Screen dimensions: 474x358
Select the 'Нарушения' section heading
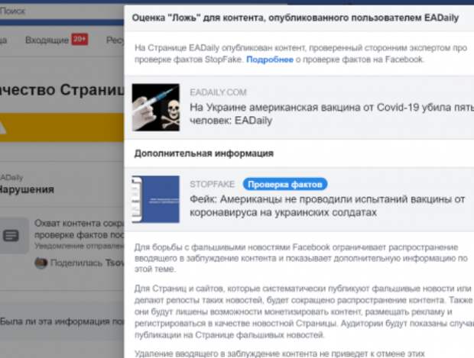pos(27,189)
